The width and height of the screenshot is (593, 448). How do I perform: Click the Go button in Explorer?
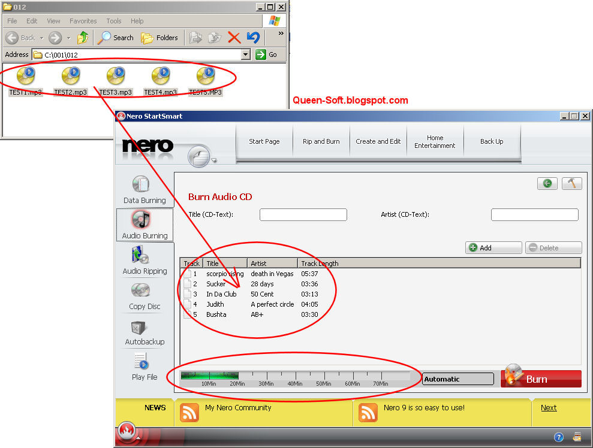point(267,55)
